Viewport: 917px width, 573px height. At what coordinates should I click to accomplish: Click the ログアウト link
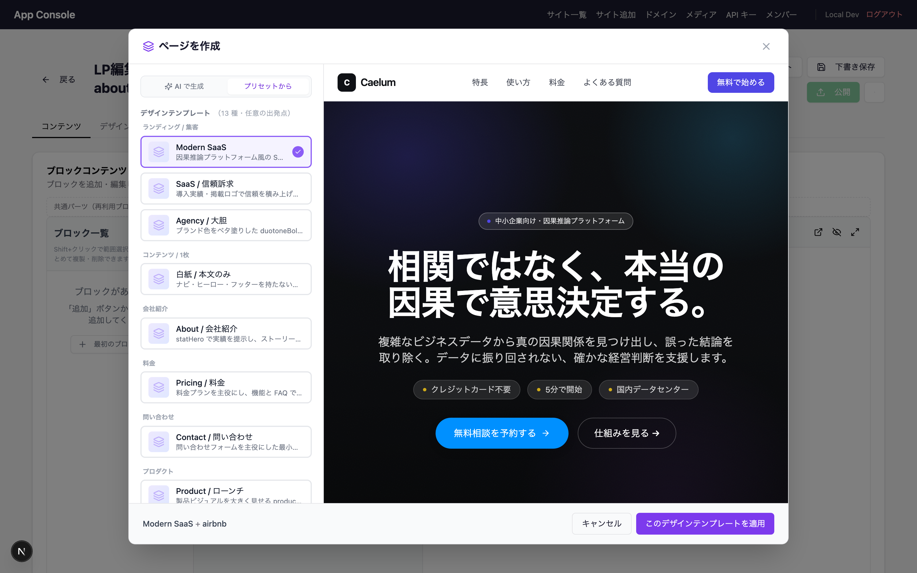coord(884,15)
